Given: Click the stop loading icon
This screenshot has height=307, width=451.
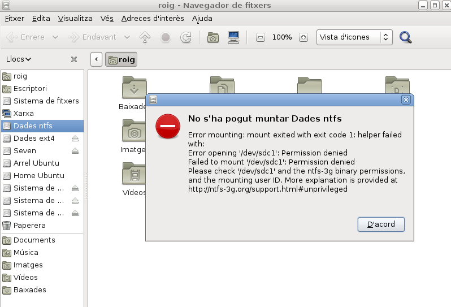Looking at the screenshot, I should tap(166, 37).
